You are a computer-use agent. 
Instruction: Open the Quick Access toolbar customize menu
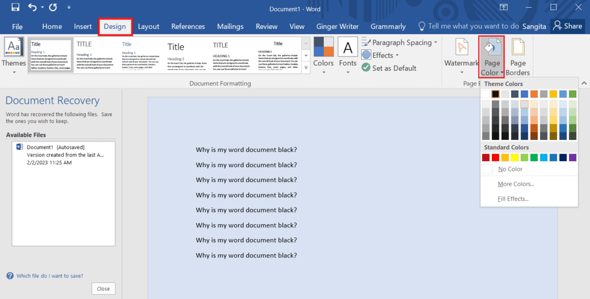coord(69,8)
